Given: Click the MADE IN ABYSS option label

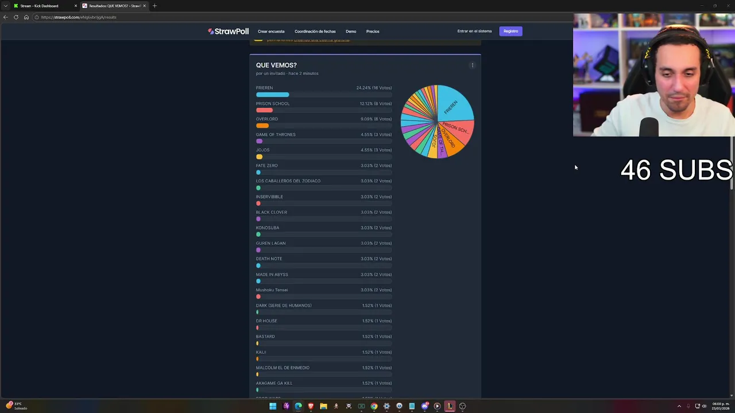Looking at the screenshot, I should tap(272, 275).
